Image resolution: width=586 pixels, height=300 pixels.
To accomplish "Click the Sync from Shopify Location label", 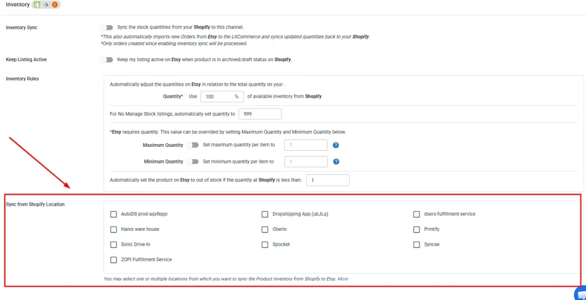I will tap(35, 205).
